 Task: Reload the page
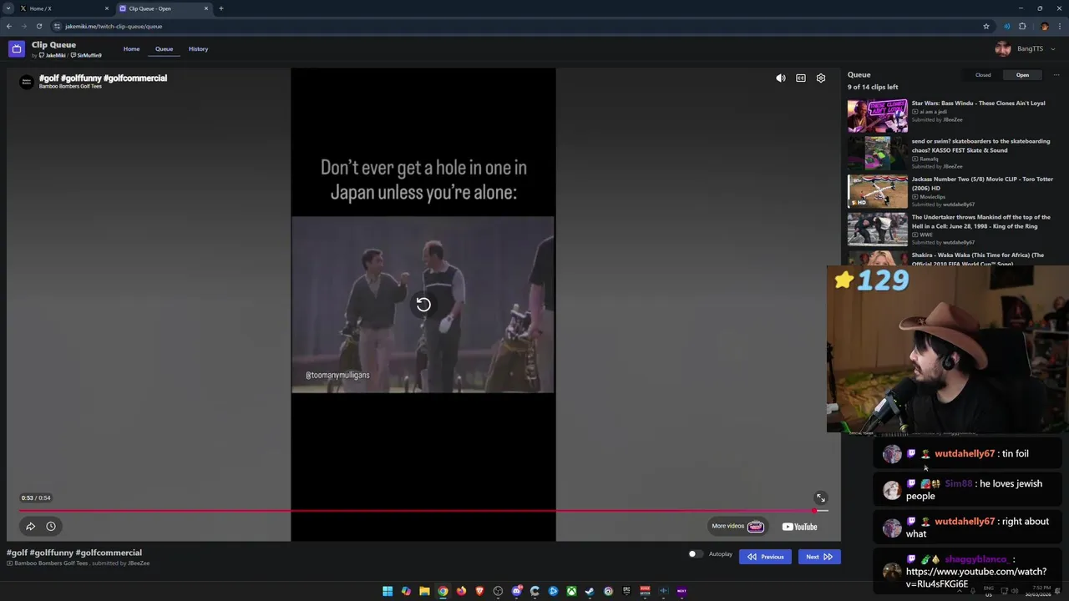point(39,26)
